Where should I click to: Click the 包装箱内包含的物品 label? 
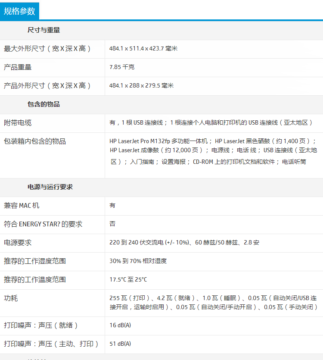pyautogui.click(x=35, y=141)
